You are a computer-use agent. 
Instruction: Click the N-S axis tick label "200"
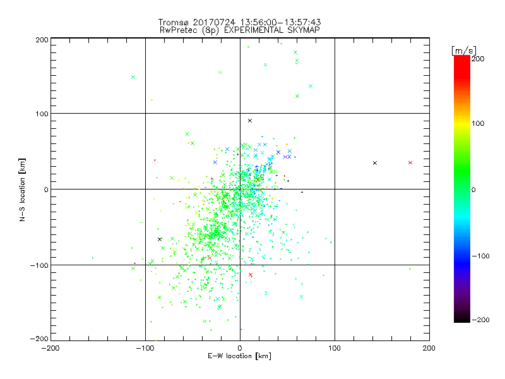tap(42, 40)
